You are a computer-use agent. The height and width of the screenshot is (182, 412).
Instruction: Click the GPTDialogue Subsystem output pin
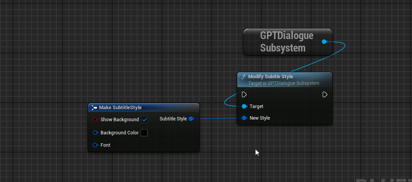(x=324, y=42)
